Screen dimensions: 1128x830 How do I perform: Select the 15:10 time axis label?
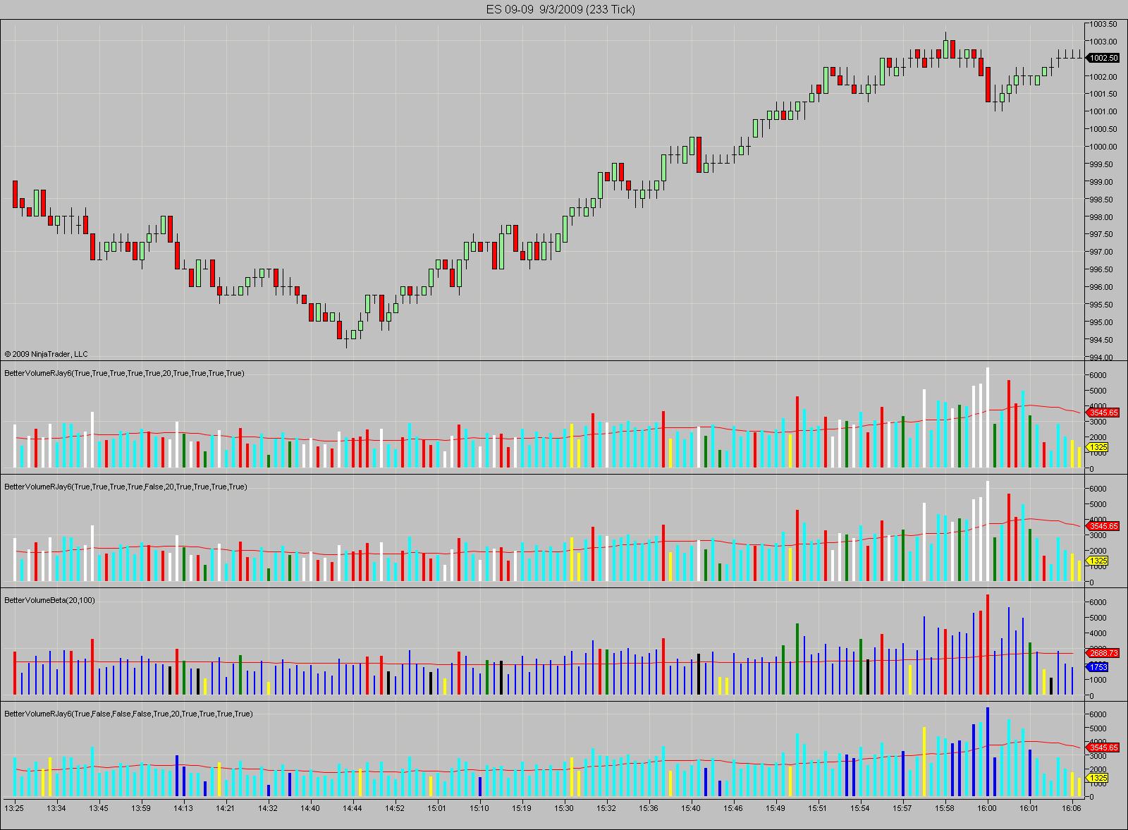pyautogui.click(x=479, y=808)
